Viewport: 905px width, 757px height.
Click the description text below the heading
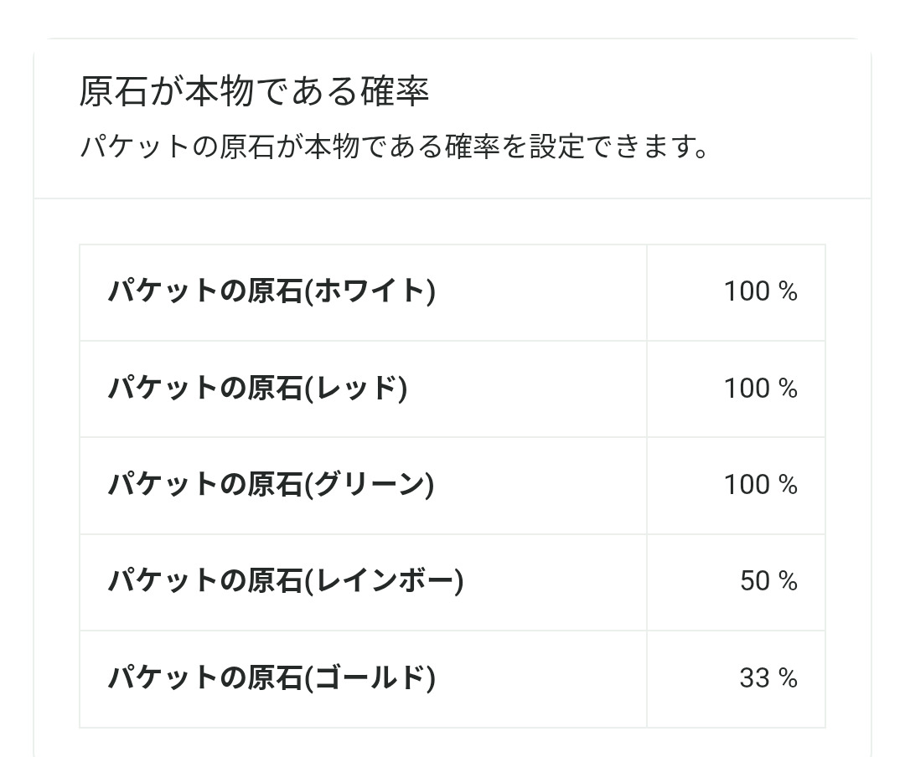coord(395,147)
